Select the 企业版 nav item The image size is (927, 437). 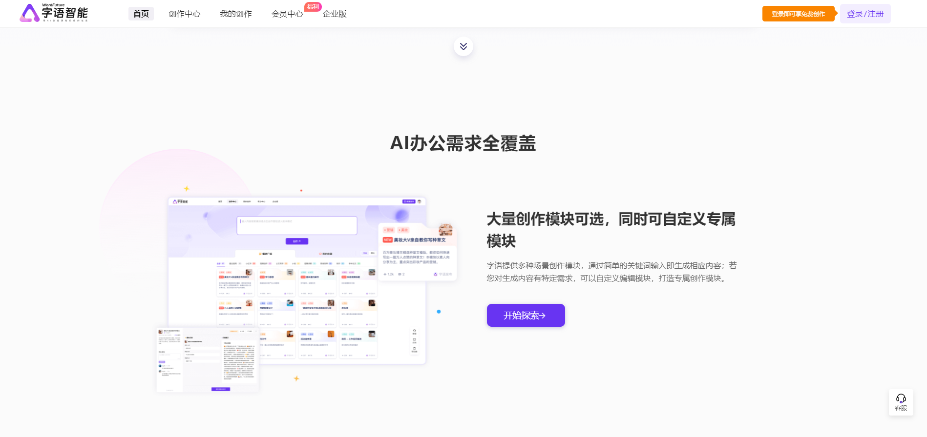[x=335, y=14]
